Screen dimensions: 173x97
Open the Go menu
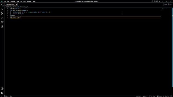coord(21,1)
